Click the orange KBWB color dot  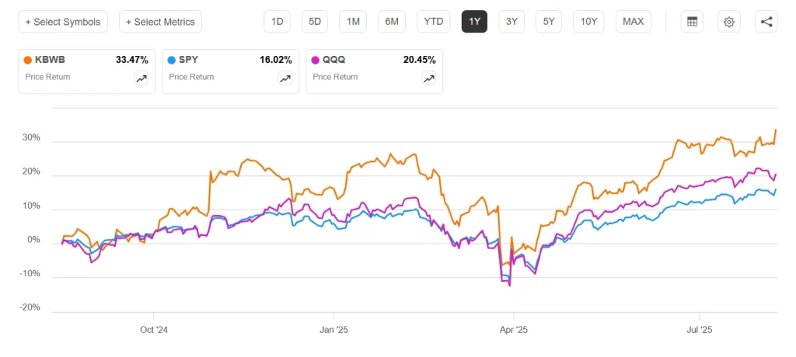(29, 60)
